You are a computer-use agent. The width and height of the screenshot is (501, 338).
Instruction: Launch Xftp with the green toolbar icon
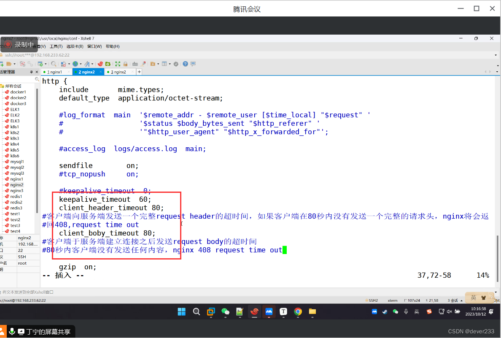108,64
